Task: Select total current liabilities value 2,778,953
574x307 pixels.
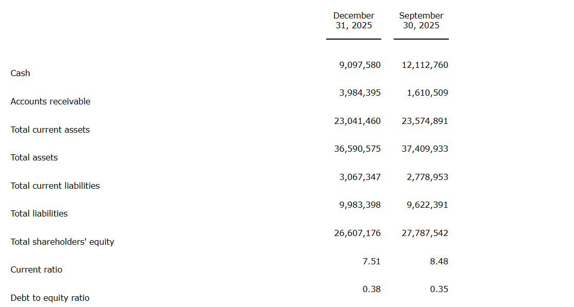Action: coord(427,177)
